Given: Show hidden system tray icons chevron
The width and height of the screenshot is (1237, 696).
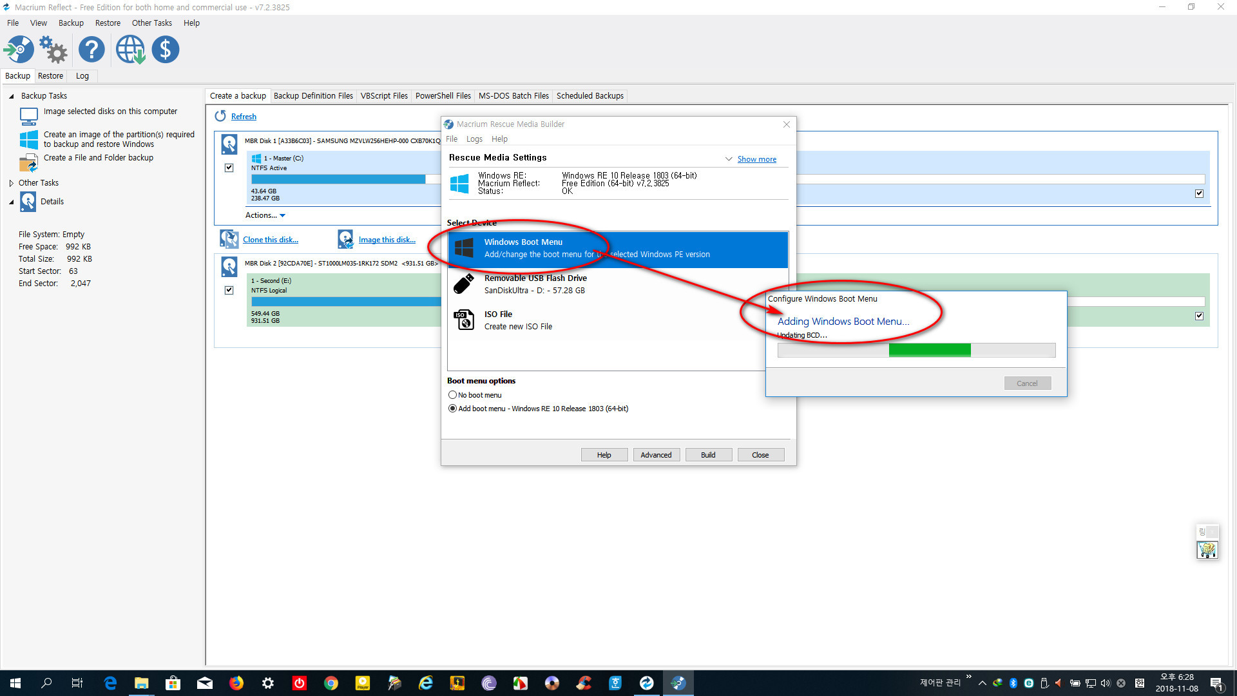Looking at the screenshot, I should (982, 683).
